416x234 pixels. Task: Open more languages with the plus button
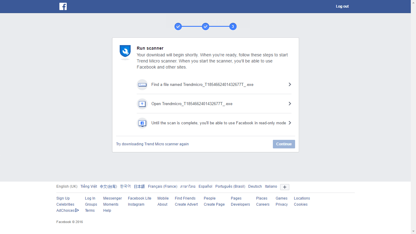coord(285,187)
